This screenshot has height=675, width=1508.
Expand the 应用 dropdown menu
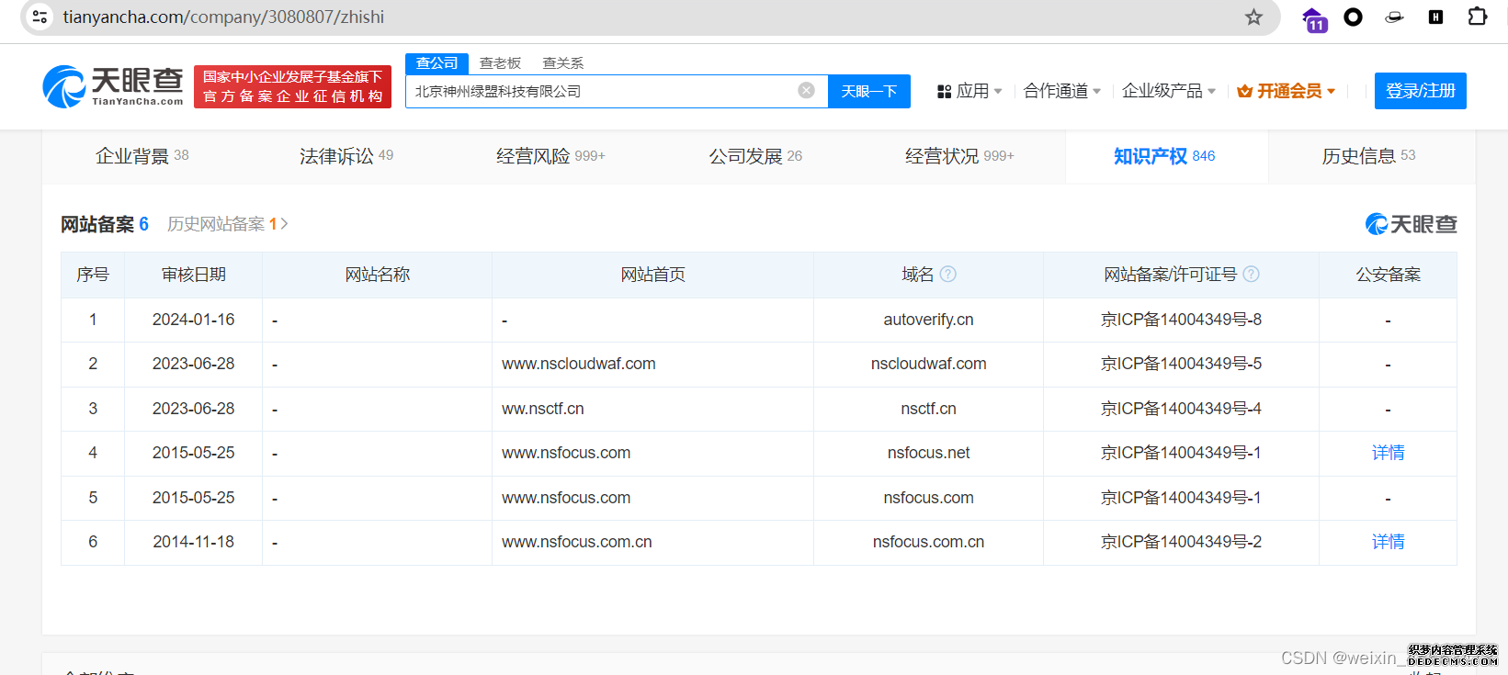pos(969,91)
